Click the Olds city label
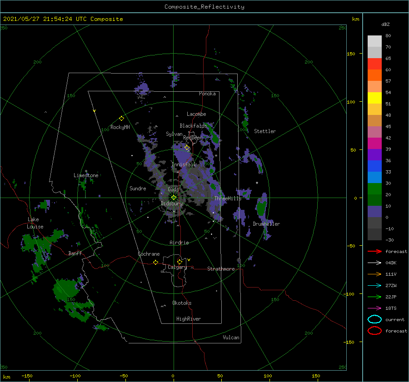 (x=173, y=189)
